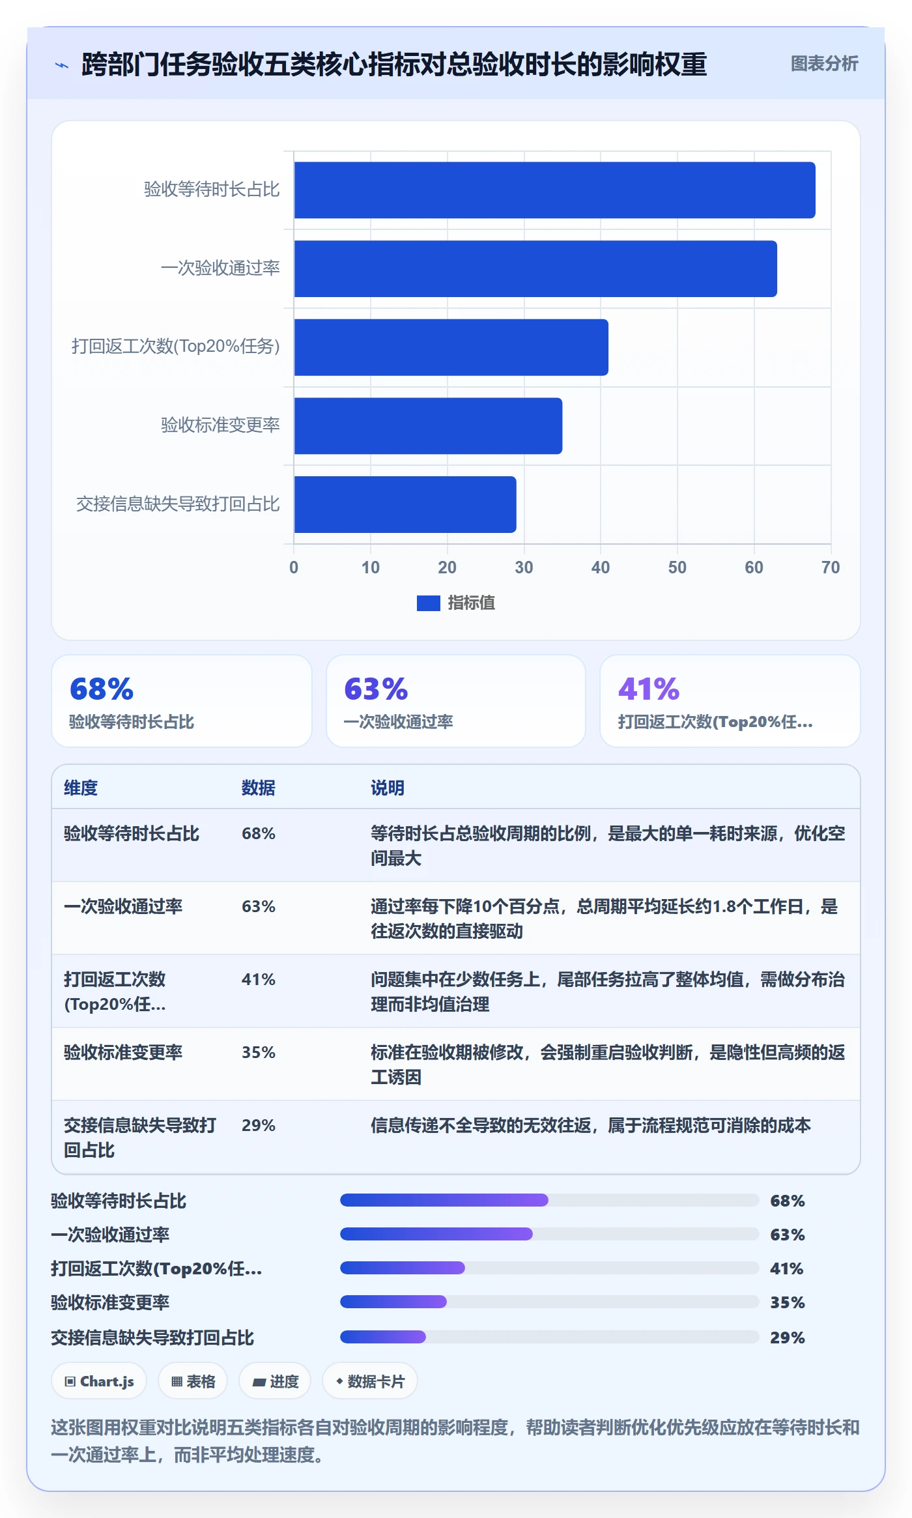The width and height of the screenshot is (912, 1518).
Task: Click the x-axis tick label 40
Action: tap(601, 567)
